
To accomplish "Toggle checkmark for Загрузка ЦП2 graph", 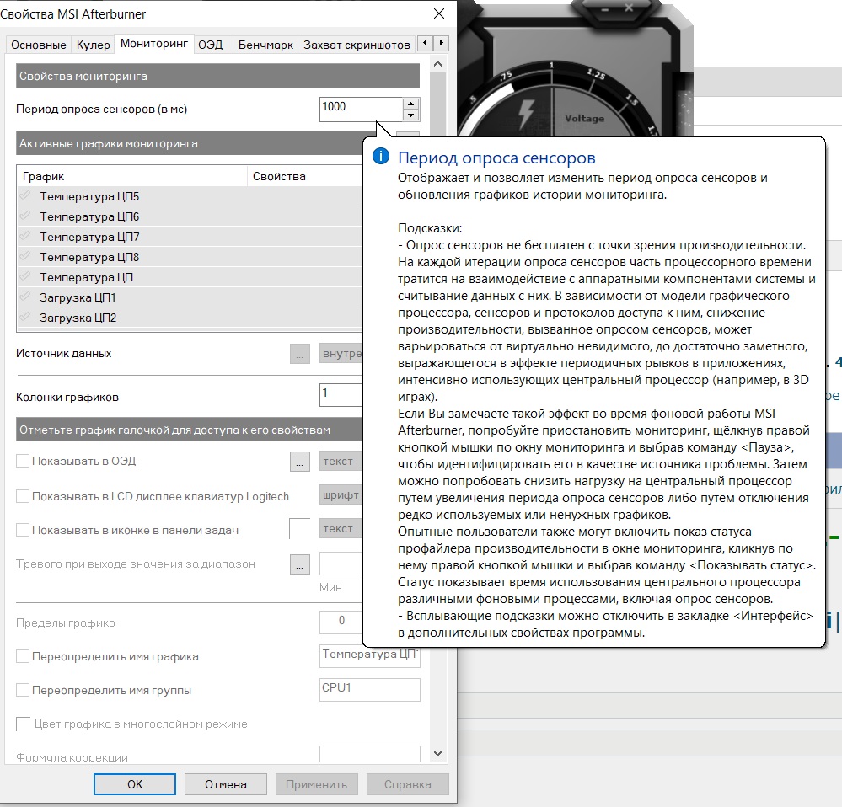I will [x=25, y=317].
